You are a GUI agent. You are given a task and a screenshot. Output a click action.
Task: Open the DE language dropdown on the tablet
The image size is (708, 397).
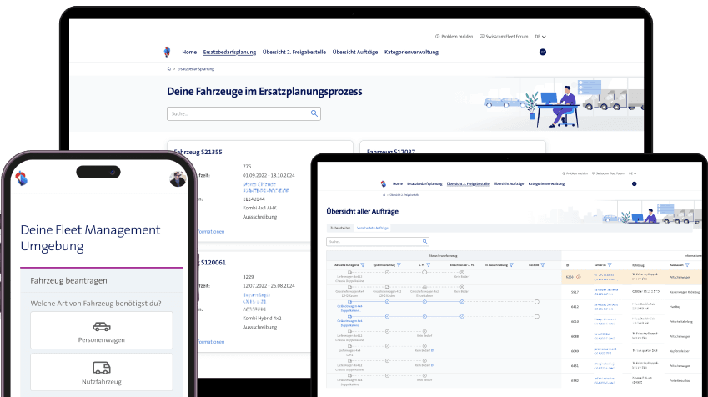(x=631, y=173)
